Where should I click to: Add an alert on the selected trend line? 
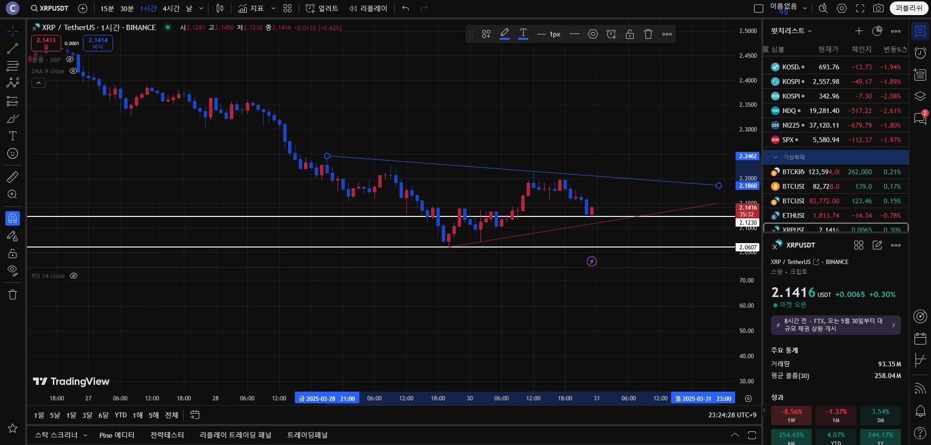(x=611, y=34)
